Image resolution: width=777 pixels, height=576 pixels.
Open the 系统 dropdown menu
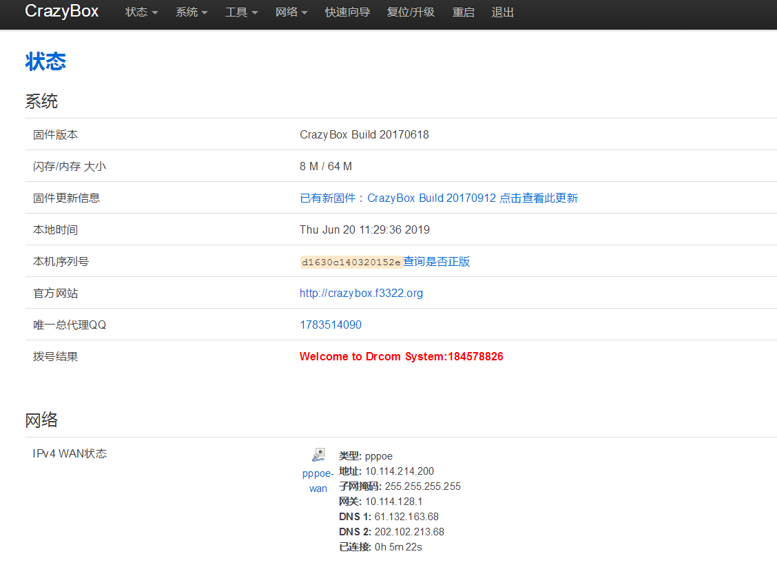pyautogui.click(x=191, y=12)
